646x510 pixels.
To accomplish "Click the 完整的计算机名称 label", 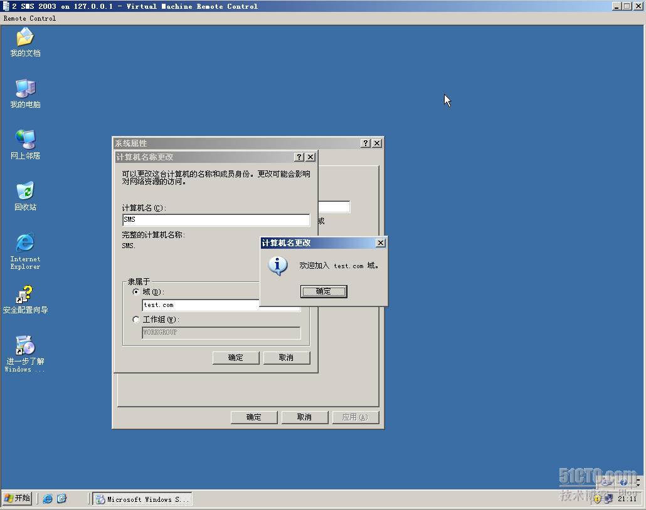I will point(153,235).
